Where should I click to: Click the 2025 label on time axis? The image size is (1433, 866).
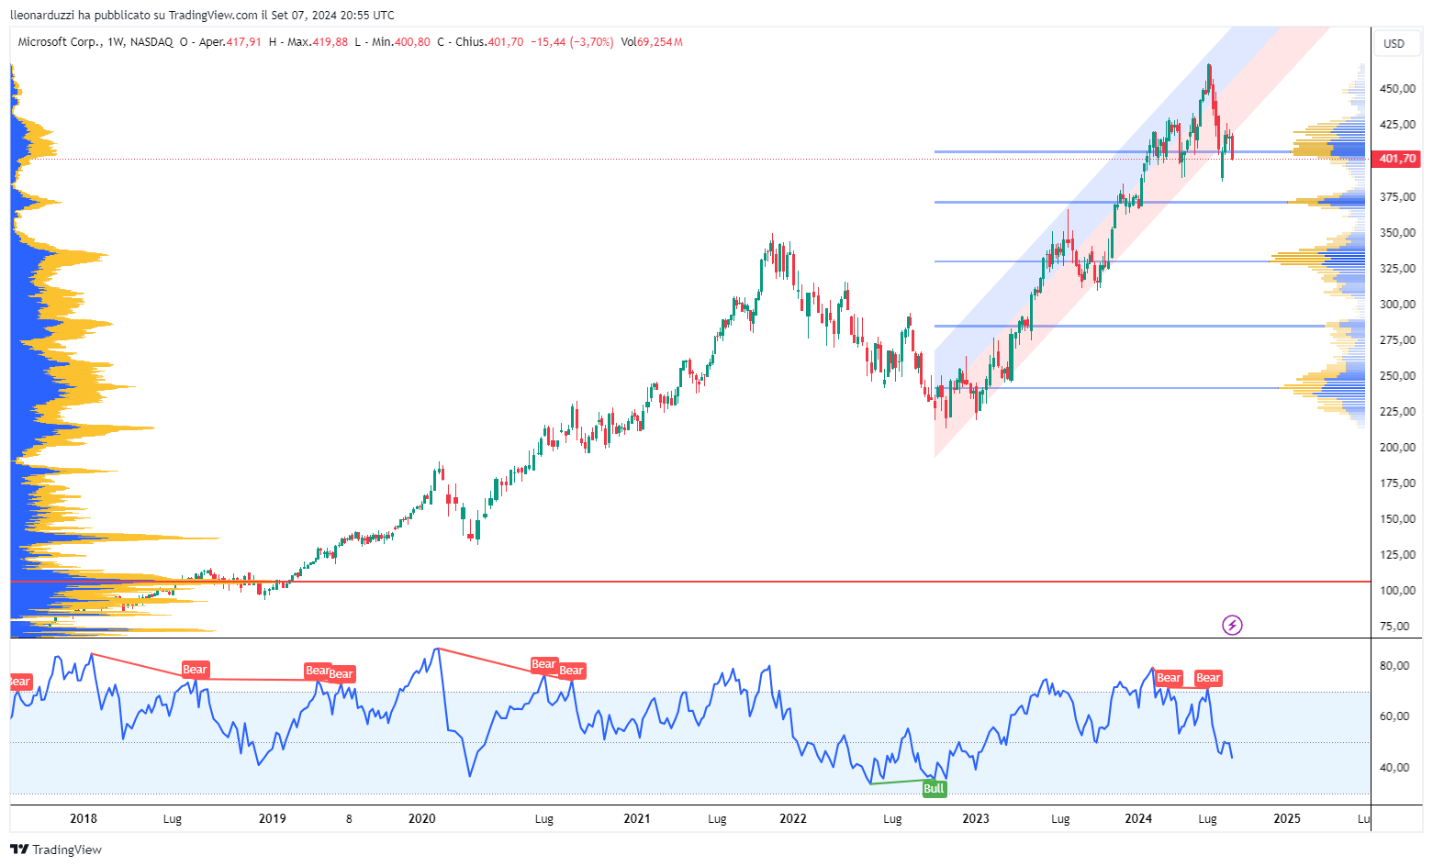(1287, 819)
